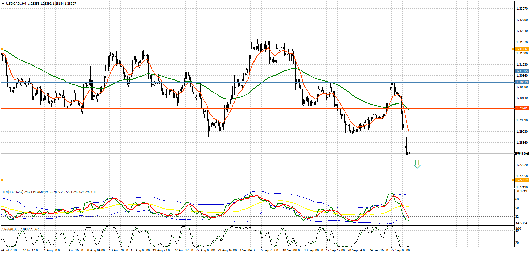The height and width of the screenshot is (254, 529).
Task: Click the current price tag 1.28307
Action: [x=522, y=154]
